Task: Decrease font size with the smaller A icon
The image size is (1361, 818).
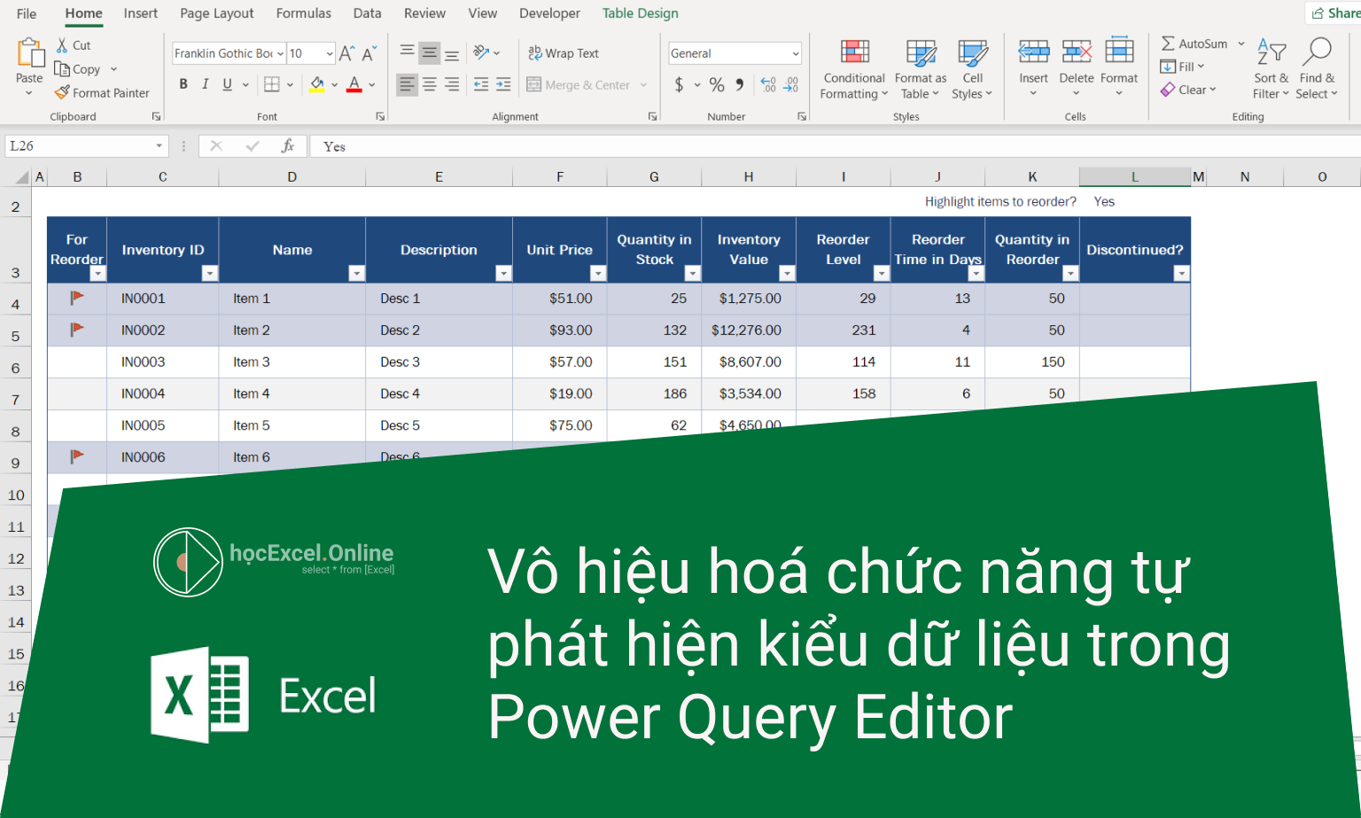Action: pyautogui.click(x=369, y=53)
